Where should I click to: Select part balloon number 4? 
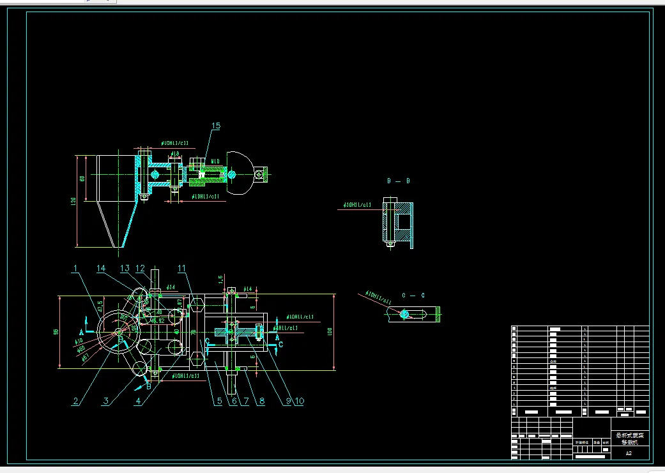138,401
